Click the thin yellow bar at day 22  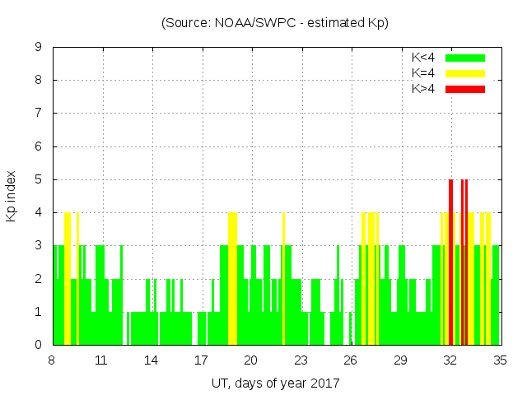283,278
